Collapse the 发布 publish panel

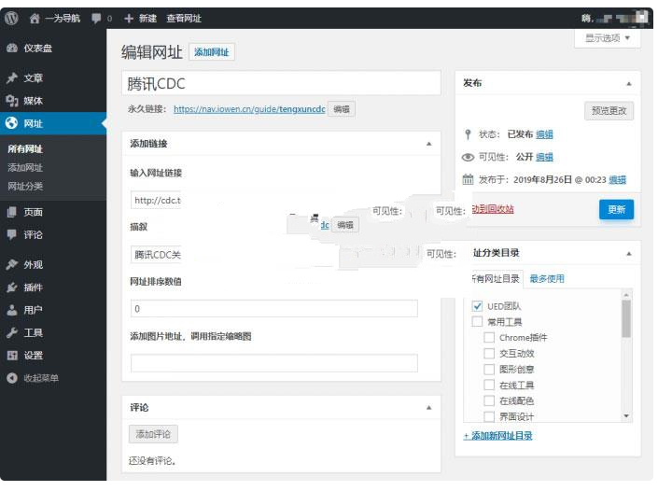click(x=628, y=83)
